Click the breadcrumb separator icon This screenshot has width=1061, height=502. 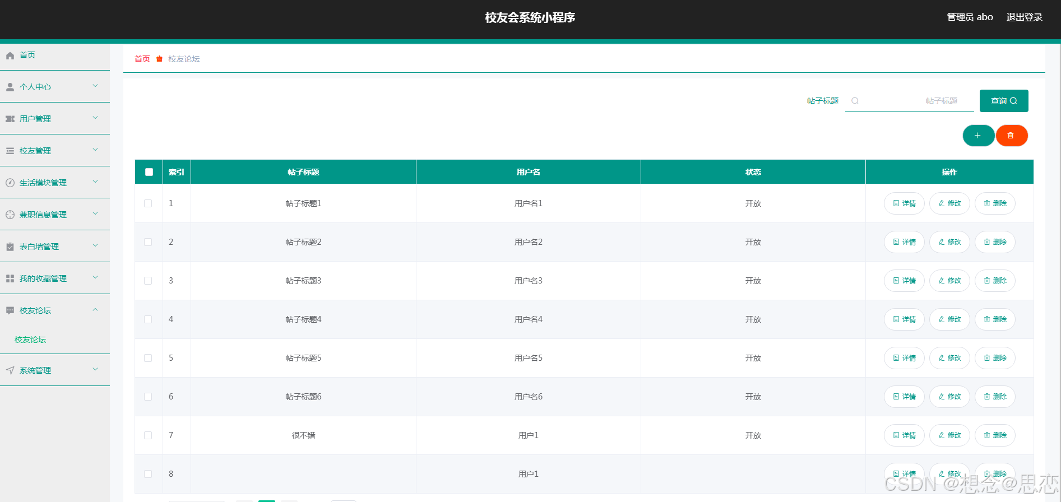click(x=159, y=59)
